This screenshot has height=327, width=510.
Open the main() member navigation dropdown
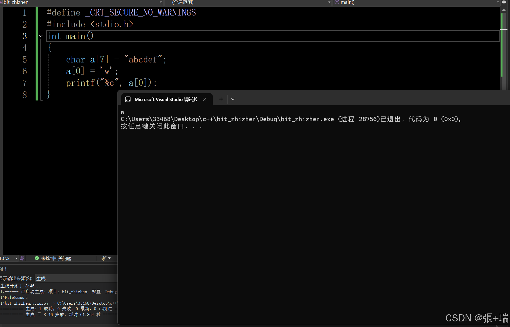pos(498,2)
